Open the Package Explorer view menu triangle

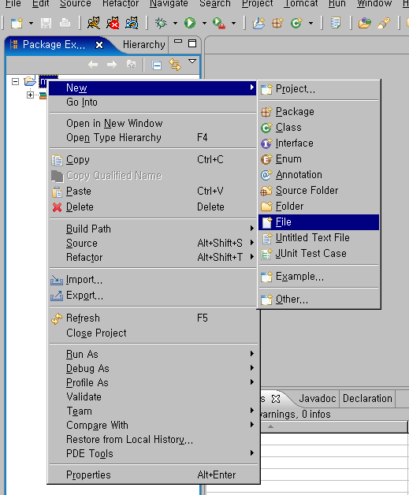192,61
